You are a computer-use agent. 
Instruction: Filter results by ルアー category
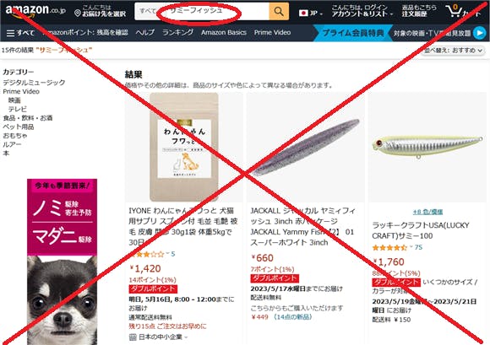tap(12, 144)
